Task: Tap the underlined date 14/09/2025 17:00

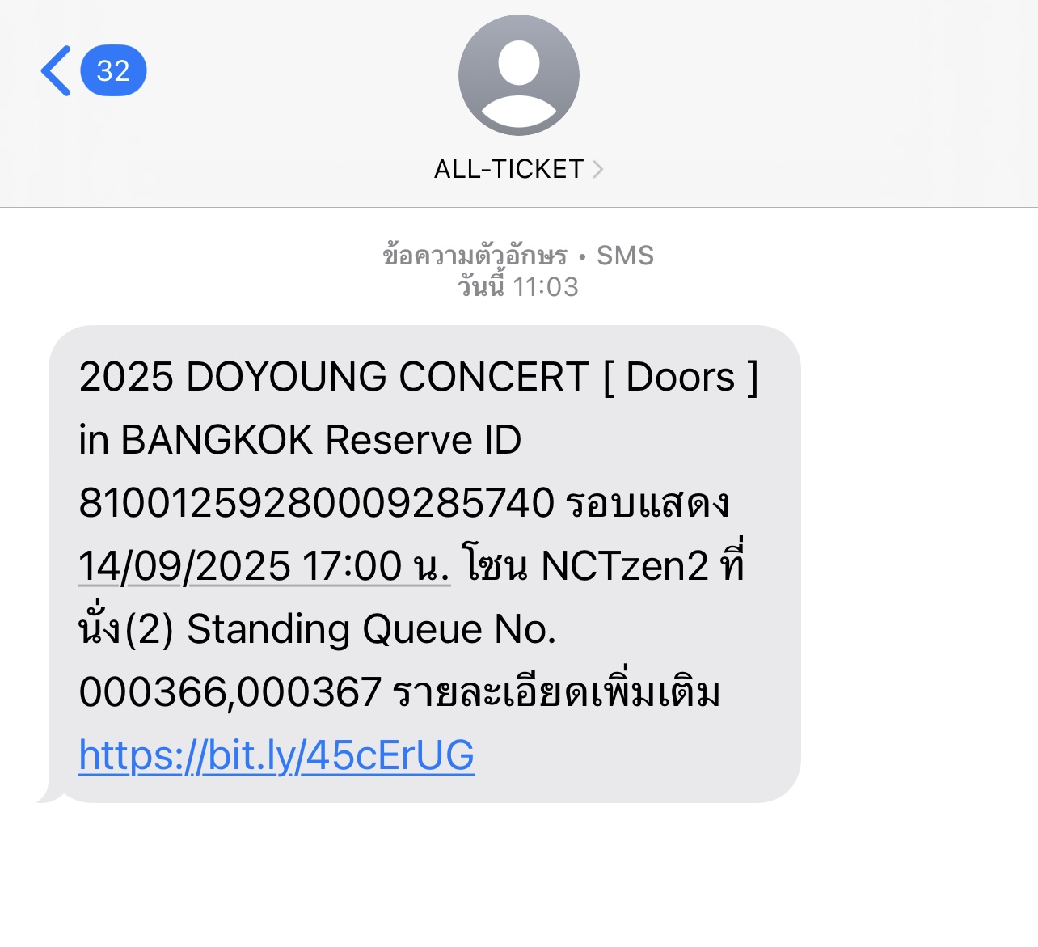Action: tap(264, 566)
